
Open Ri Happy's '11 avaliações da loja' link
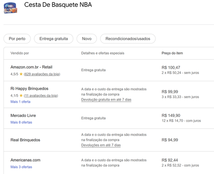coord(41,95)
